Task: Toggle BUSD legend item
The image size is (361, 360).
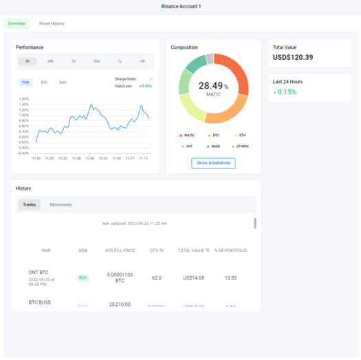Action: point(213,146)
